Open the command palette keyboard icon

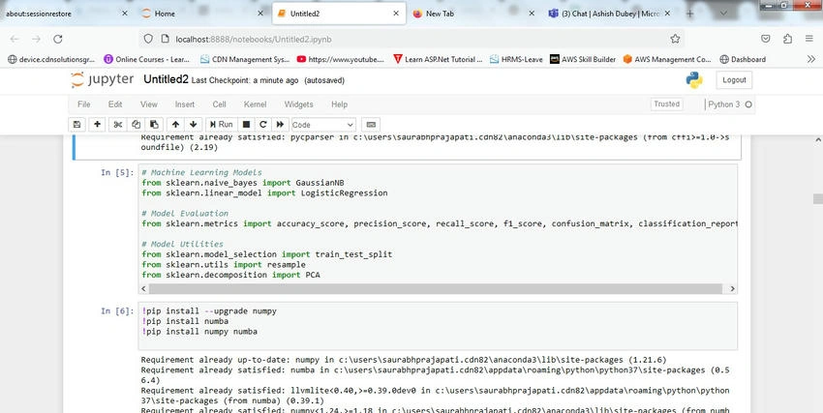[371, 124]
